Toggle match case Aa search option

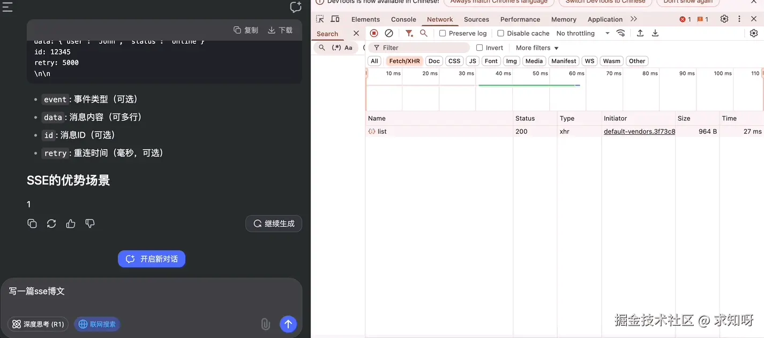point(348,48)
